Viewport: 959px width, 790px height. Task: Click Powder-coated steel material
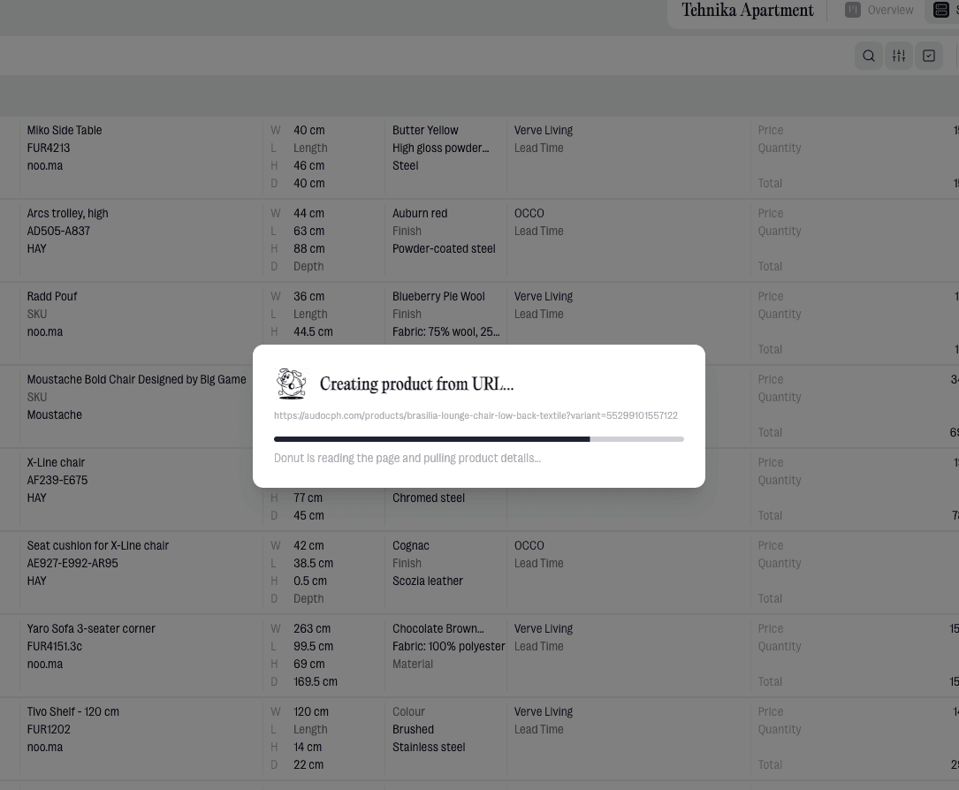[444, 249]
